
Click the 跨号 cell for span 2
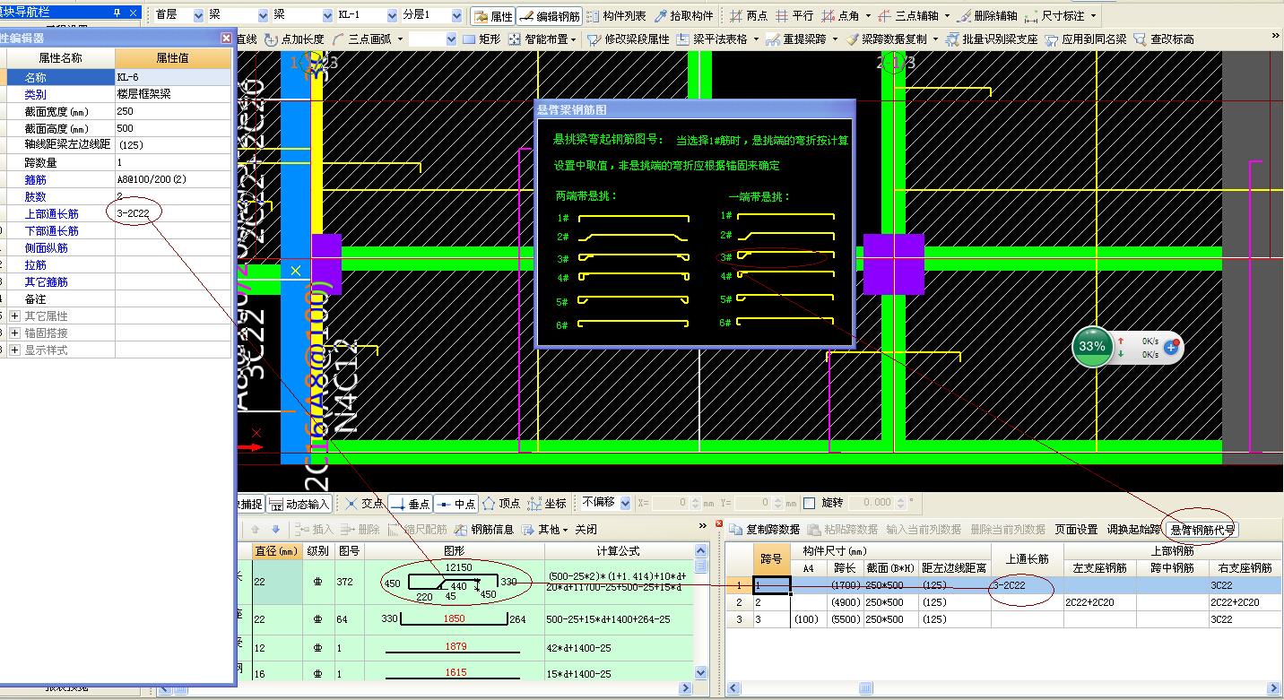(x=771, y=602)
